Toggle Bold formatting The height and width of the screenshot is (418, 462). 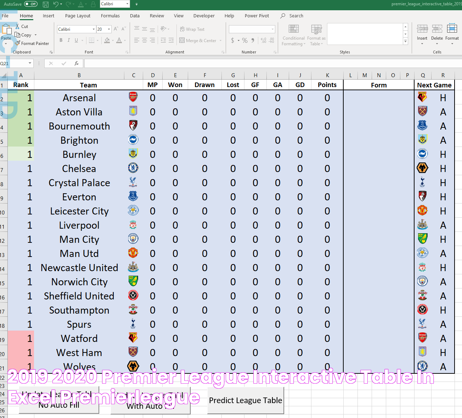pos(61,40)
